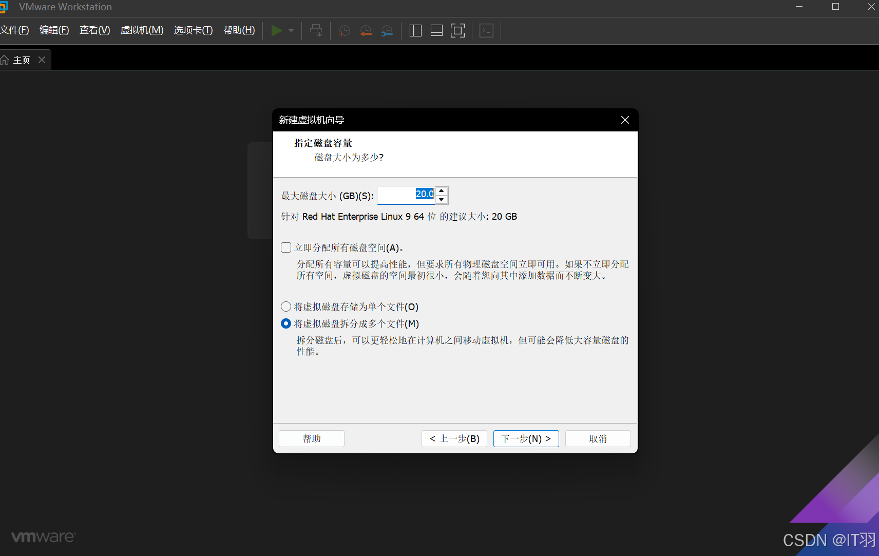
Task: Select 将虚拟磁盘存储为单个文件 radio option
Action: pos(286,306)
